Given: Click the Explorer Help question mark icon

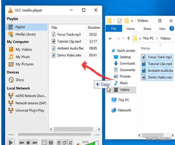Looking at the screenshot, I should (x=172, y=28).
